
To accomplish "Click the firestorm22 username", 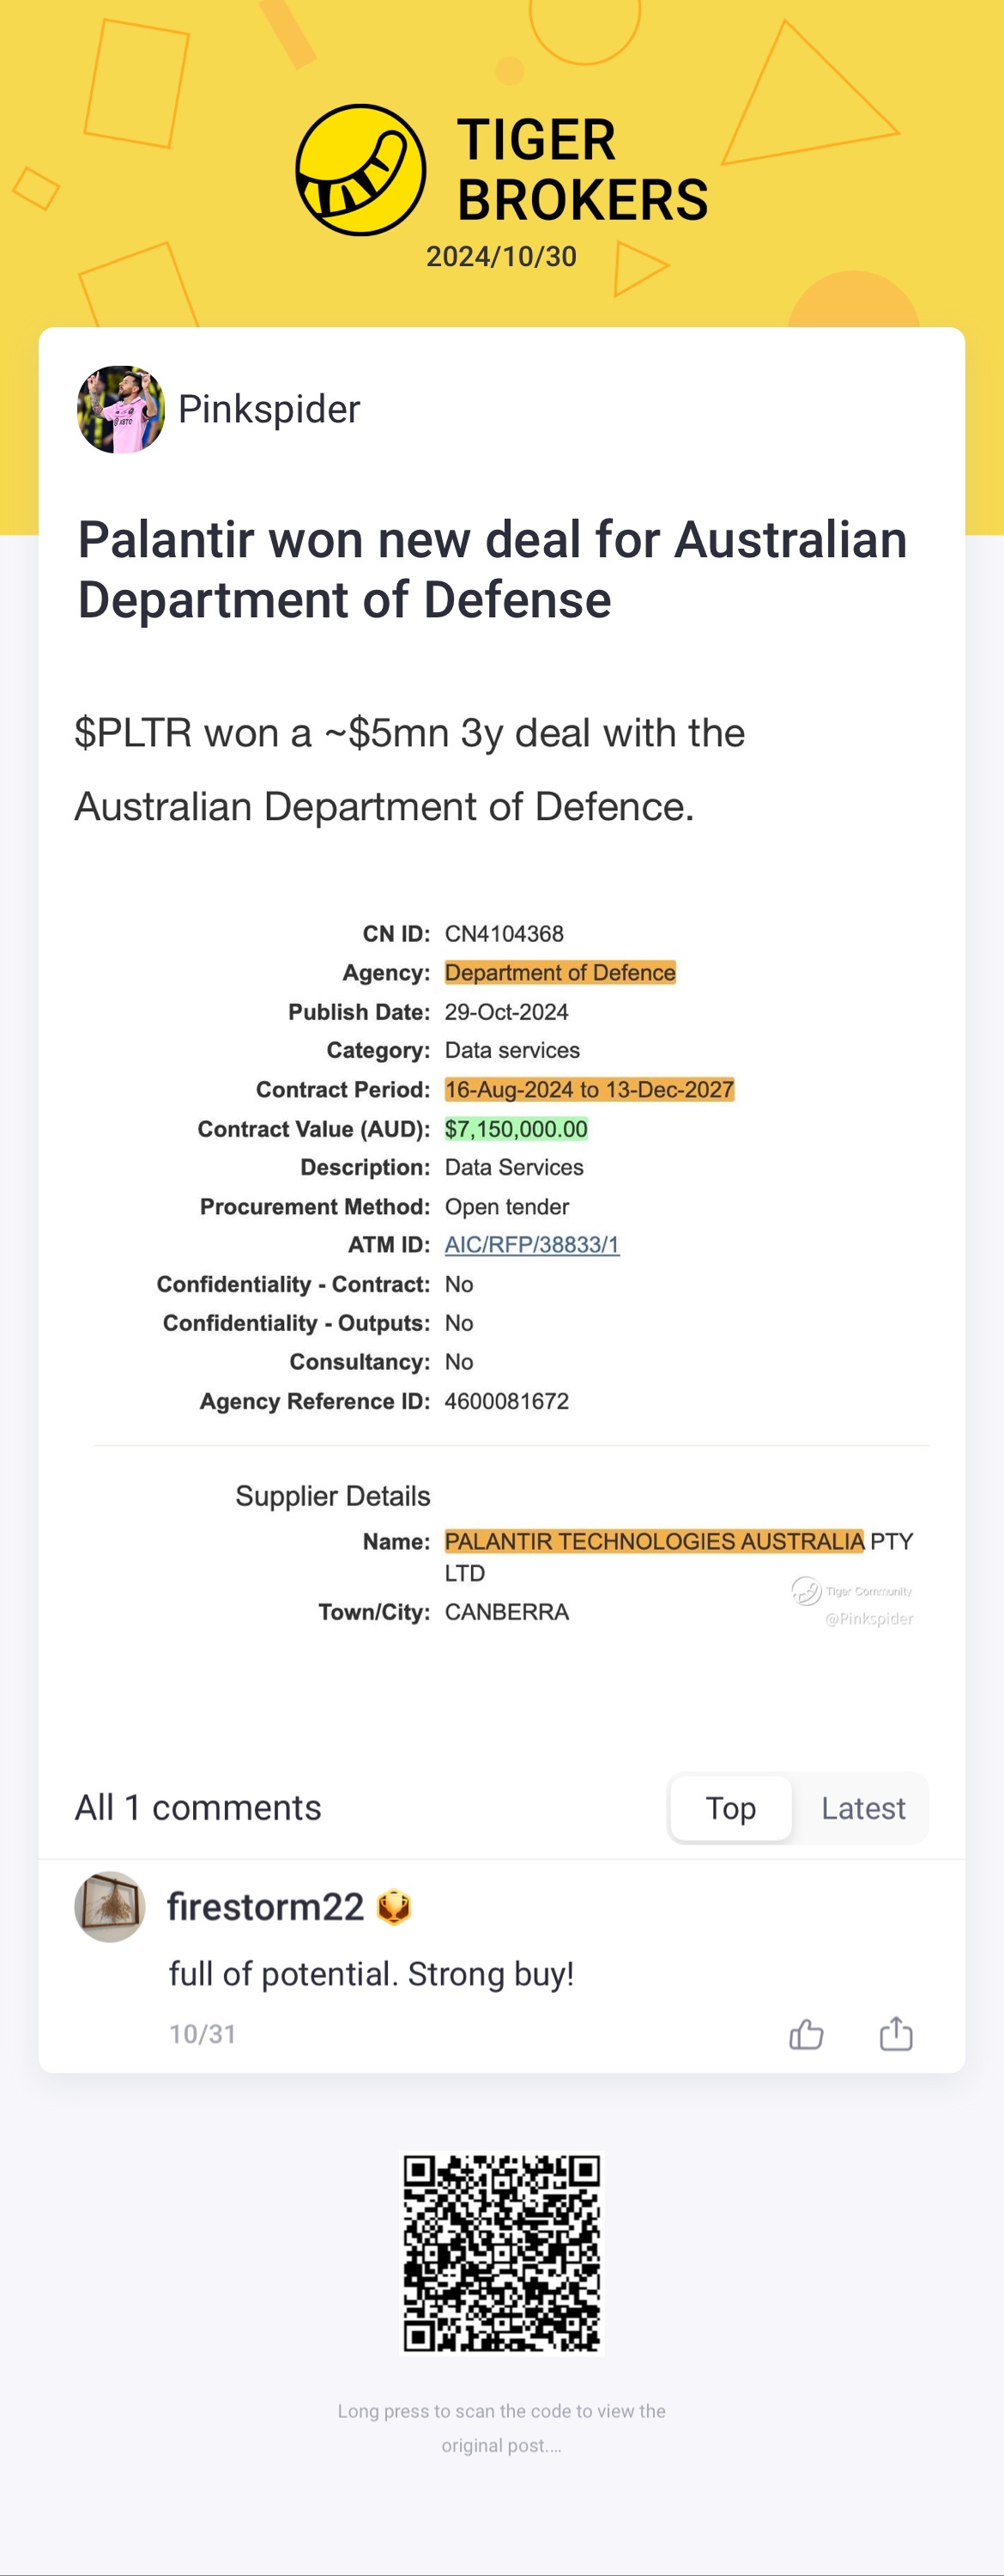I will [265, 1907].
